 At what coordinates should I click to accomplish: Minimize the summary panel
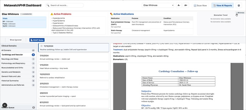(x=240, y=13)
